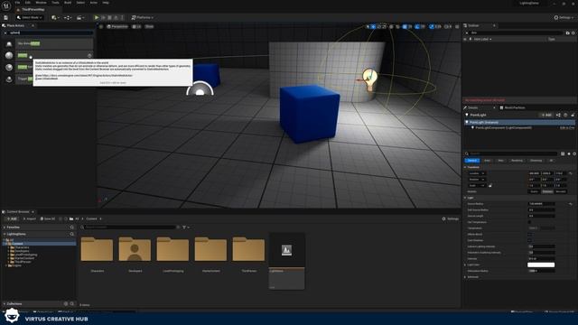Open the Add content quick menu
The width and height of the screenshot is (578, 325).
point(55,17)
